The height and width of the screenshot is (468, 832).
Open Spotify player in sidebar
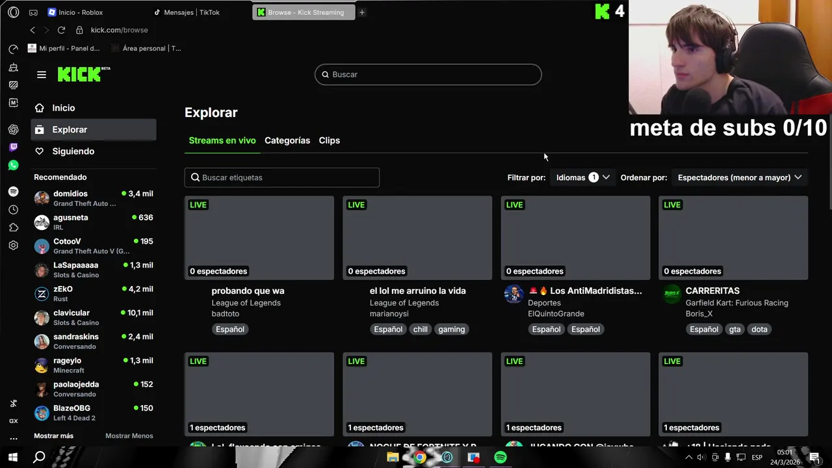(13, 192)
